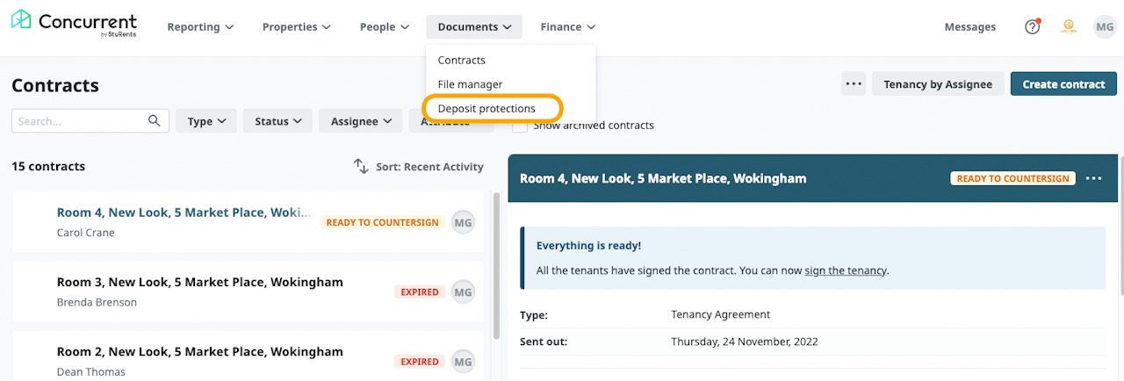Click the contracts search input field
This screenshot has width=1124, height=381.
click(79, 121)
